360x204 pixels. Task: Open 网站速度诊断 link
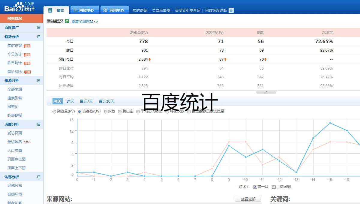[216, 10]
